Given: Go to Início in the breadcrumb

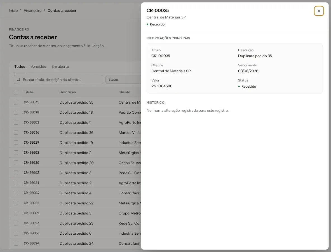Looking at the screenshot, I should click(x=13, y=11).
